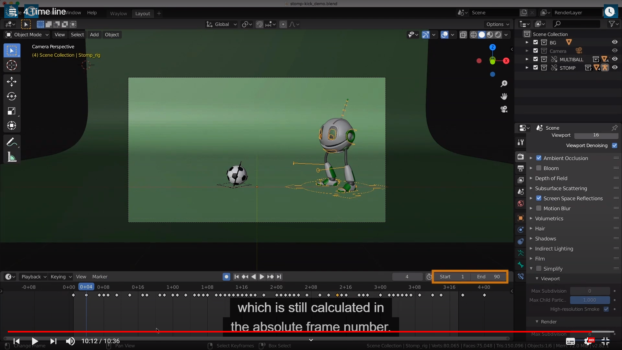Select the Measure ruler tool
Image resolution: width=622 pixels, height=350 pixels.
click(x=12, y=157)
